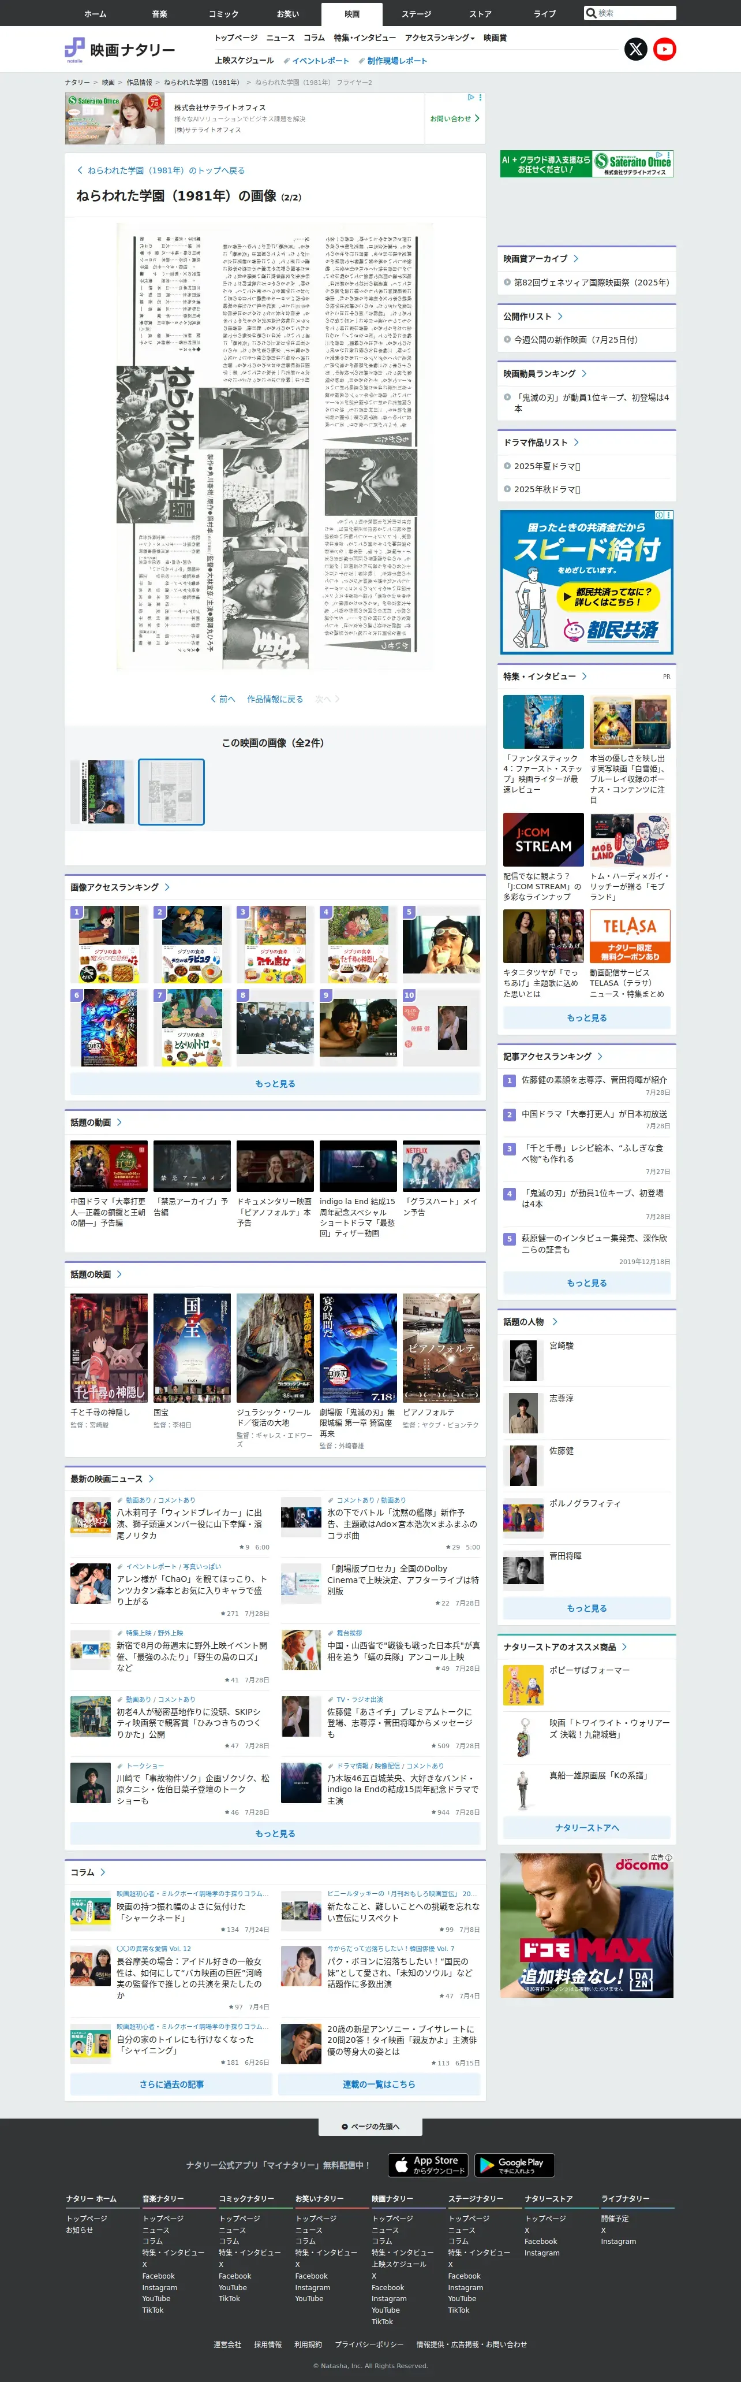This screenshot has width=741, height=2382.
Task: Switch to the ステージ tab
Action: (x=417, y=14)
